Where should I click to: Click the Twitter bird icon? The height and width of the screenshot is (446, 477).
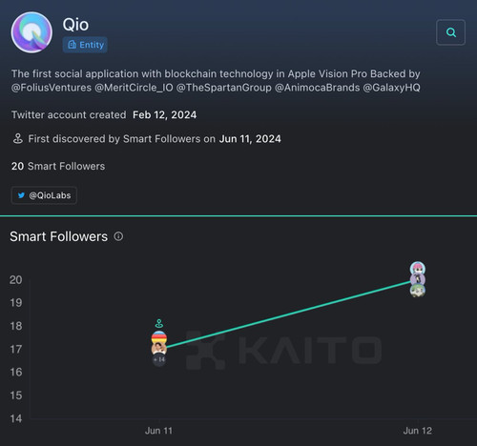21,195
